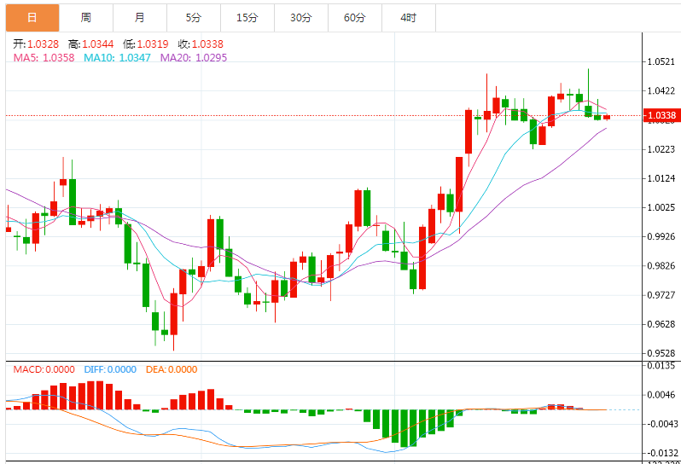Switch to the 周 weekly tab
The height and width of the screenshot is (464, 681).
click(x=86, y=18)
